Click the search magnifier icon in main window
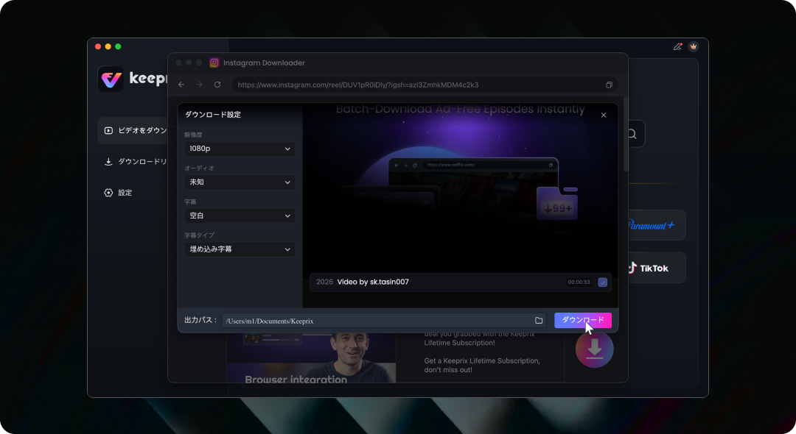The width and height of the screenshot is (796, 434). 632,134
